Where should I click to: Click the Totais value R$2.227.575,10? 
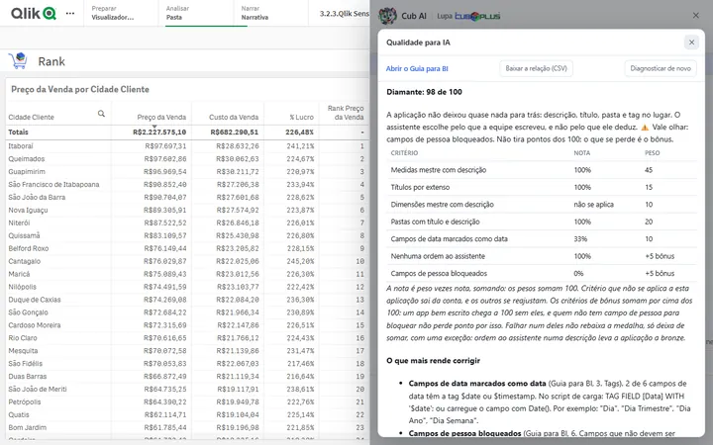point(159,133)
